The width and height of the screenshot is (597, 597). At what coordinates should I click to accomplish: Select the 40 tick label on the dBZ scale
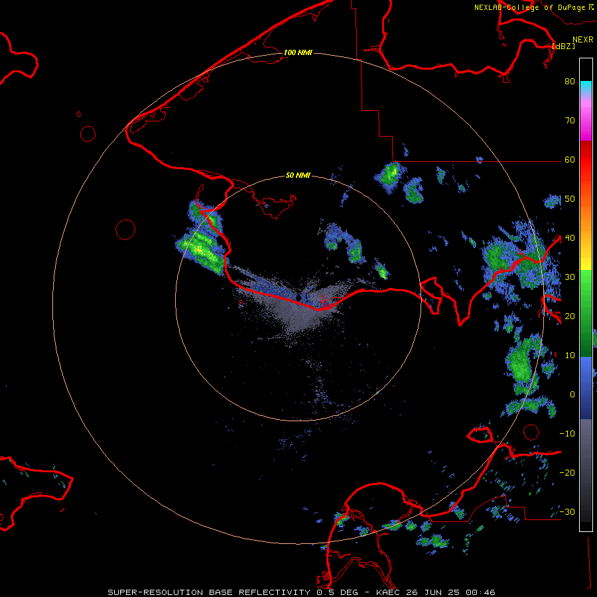(570, 238)
